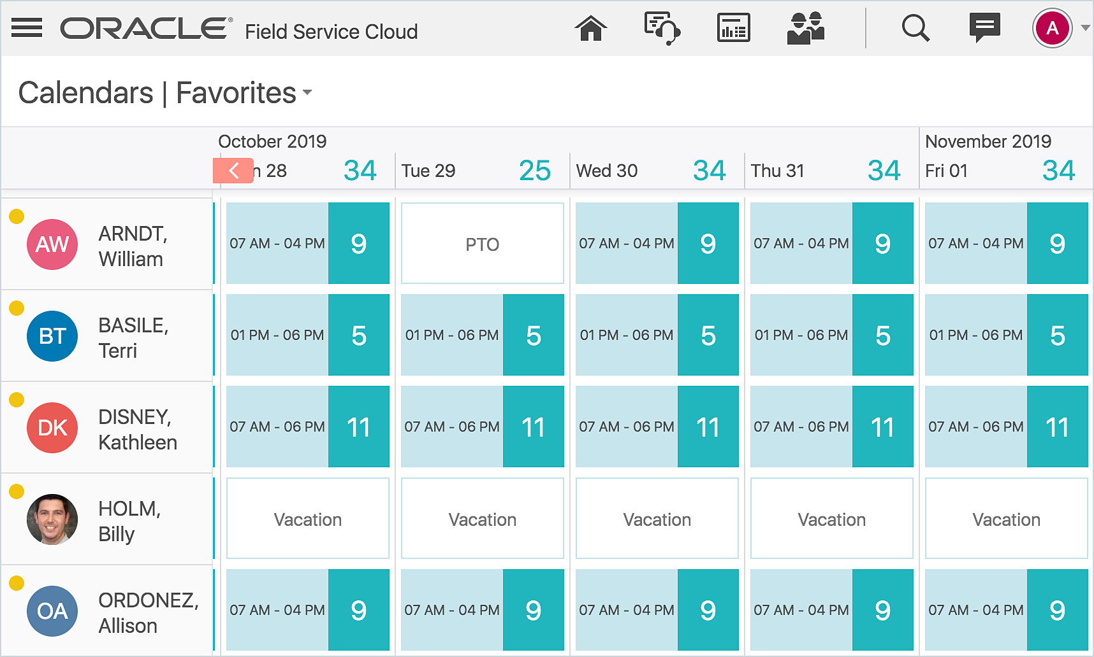
Task: Click the search magnifier icon
Action: (x=915, y=29)
